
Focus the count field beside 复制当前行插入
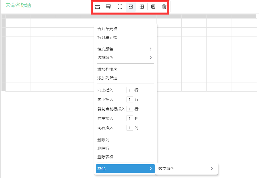130,109
